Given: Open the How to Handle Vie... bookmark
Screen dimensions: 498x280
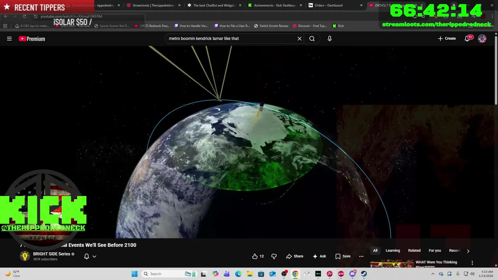Looking at the screenshot, I should (x=191, y=26).
